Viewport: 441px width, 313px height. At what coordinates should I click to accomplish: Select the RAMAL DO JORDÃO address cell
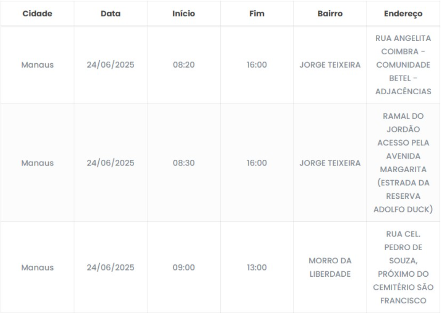pyautogui.click(x=403, y=163)
